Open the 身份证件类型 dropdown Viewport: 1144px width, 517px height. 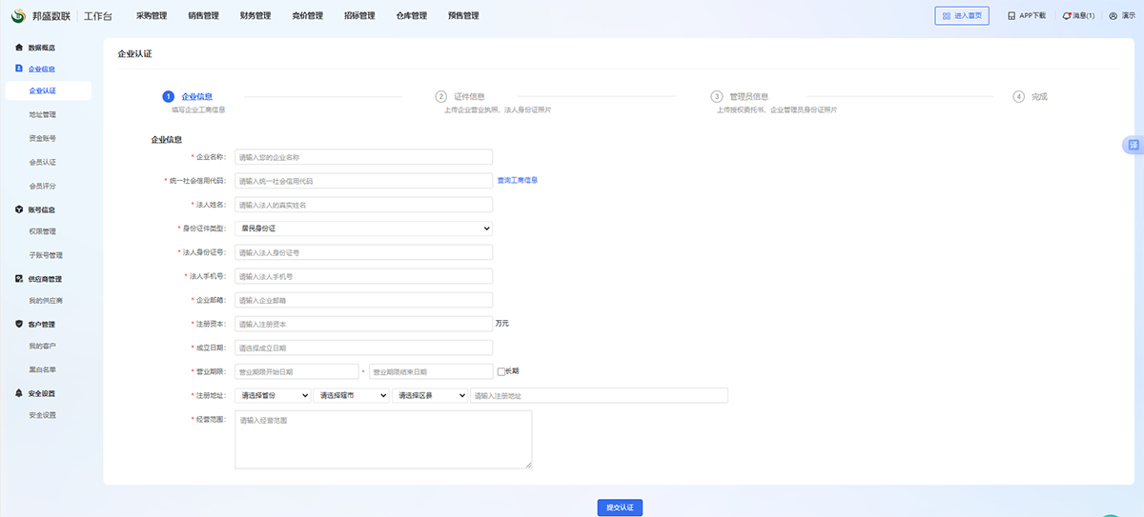363,229
